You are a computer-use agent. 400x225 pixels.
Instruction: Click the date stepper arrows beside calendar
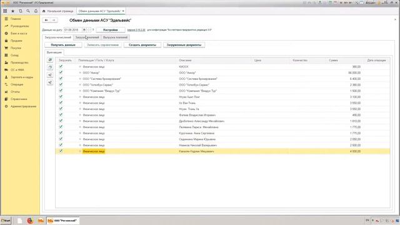(x=89, y=30)
